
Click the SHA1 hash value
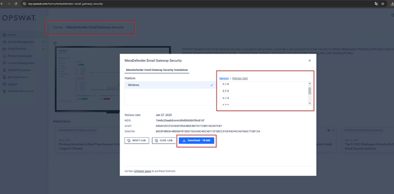pos(189,126)
